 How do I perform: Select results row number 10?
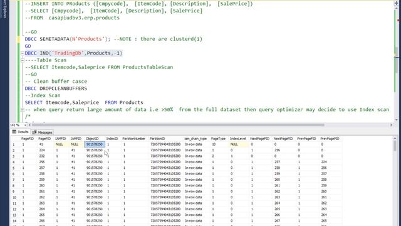click(x=15, y=198)
